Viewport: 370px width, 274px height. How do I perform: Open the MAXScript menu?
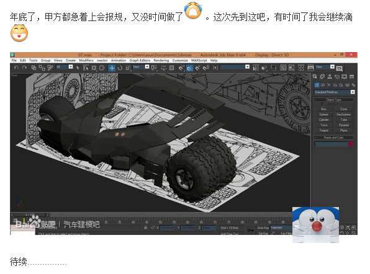click(199, 60)
